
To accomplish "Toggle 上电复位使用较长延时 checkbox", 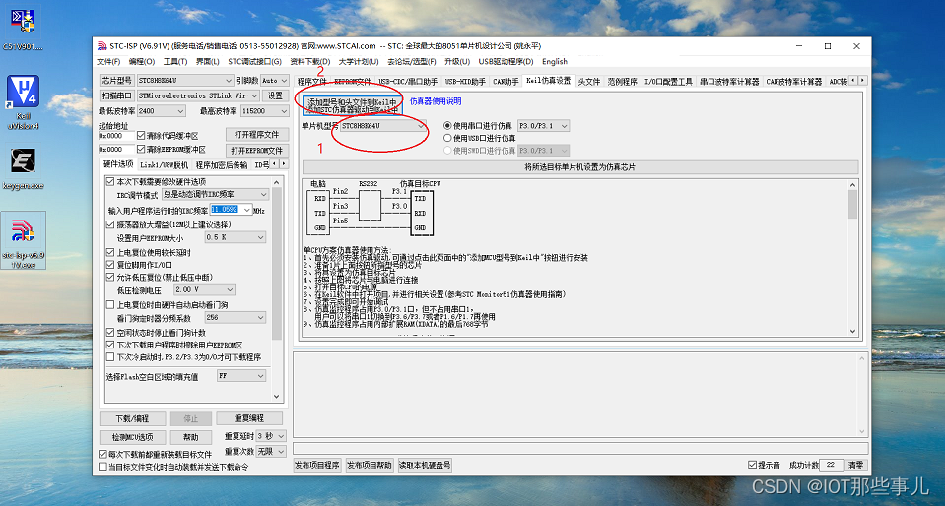I will click(110, 252).
